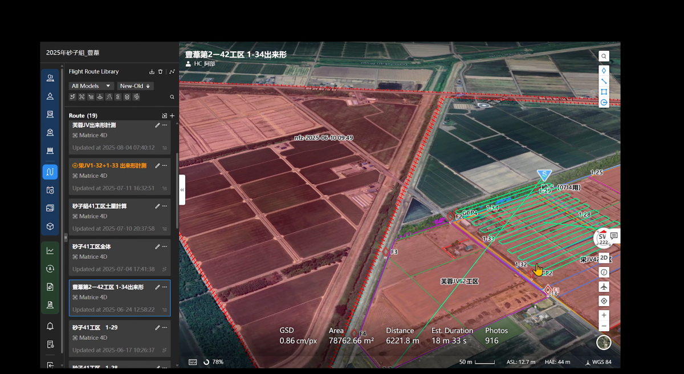Click the plus icon to add route
The height and width of the screenshot is (374, 684).
(x=172, y=116)
